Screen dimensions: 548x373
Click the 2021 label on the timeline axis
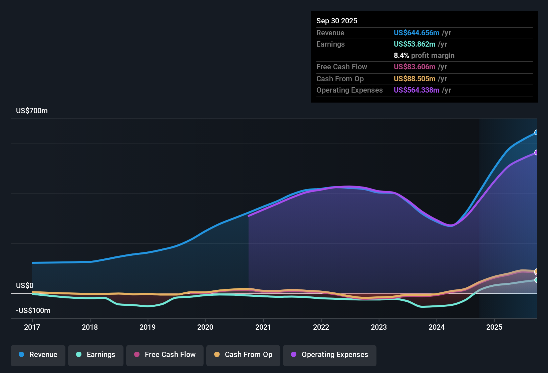pos(263,327)
